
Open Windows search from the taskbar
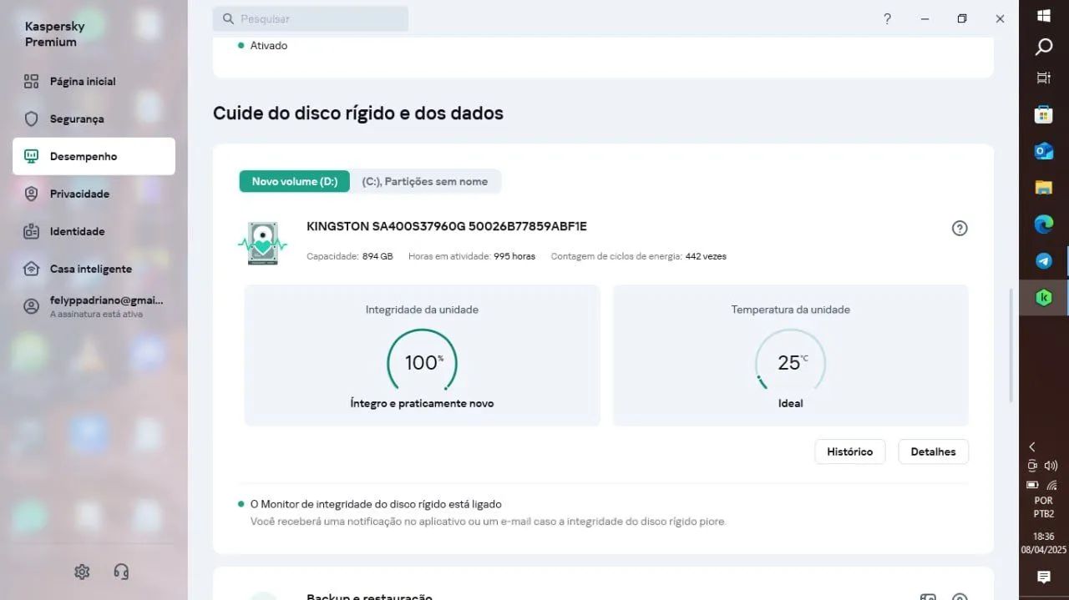pos(1044,47)
